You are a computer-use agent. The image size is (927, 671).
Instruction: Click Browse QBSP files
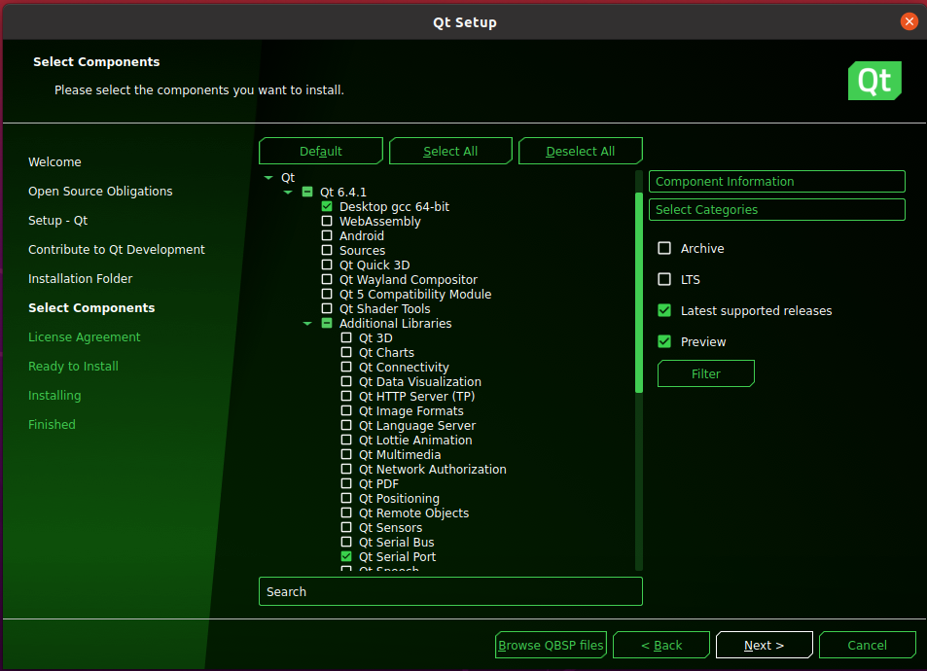[551, 645]
